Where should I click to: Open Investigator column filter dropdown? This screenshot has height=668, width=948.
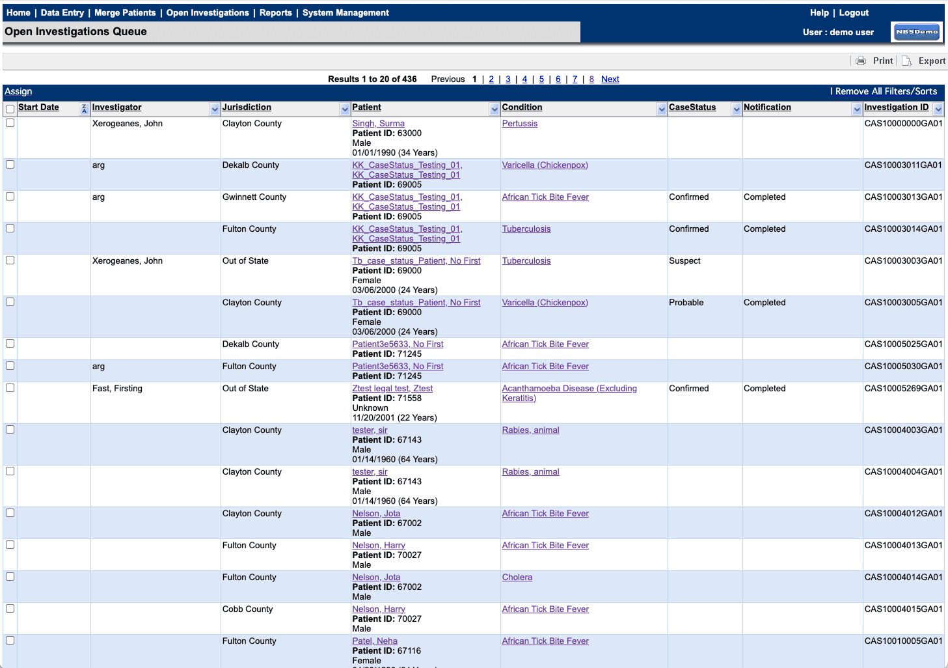(215, 109)
